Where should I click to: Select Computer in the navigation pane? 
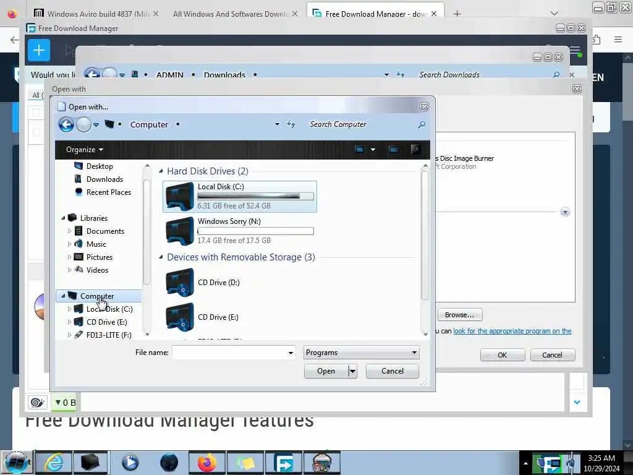tap(98, 296)
